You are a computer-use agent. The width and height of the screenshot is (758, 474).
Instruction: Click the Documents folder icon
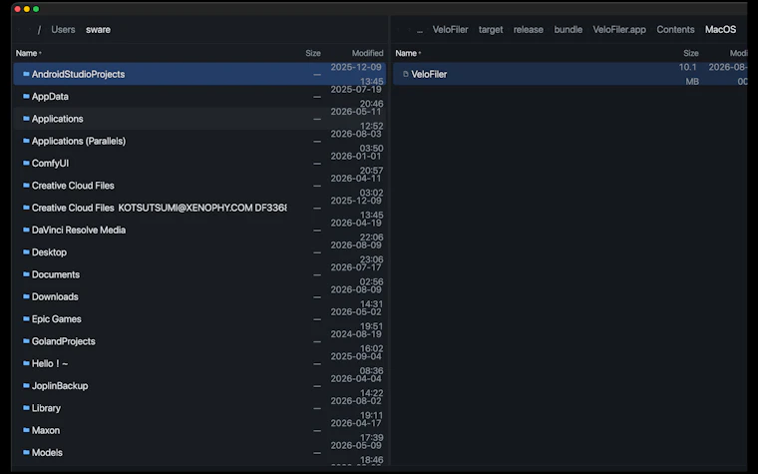point(26,274)
